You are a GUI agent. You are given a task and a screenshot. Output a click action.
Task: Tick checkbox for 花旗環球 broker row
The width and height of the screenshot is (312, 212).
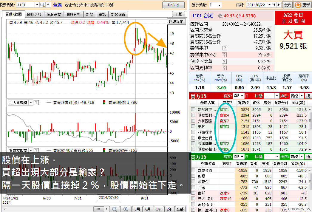[x=193, y=132]
